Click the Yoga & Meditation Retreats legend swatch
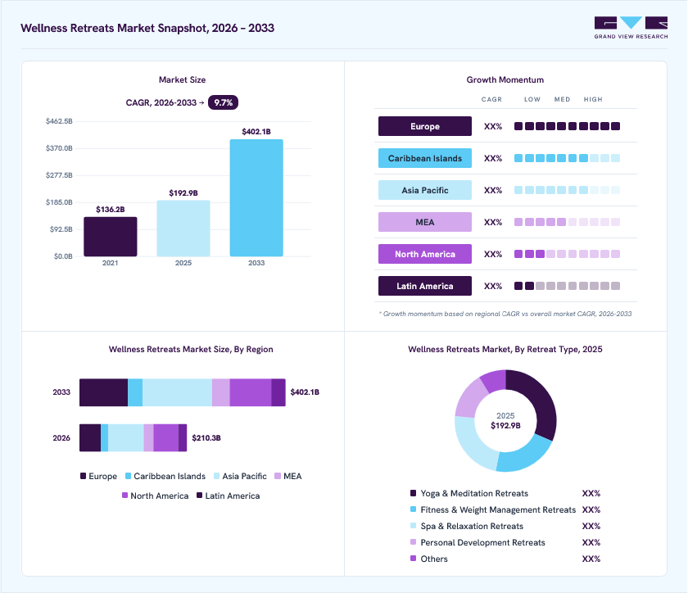This screenshot has width=688, height=593. [413, 493]
